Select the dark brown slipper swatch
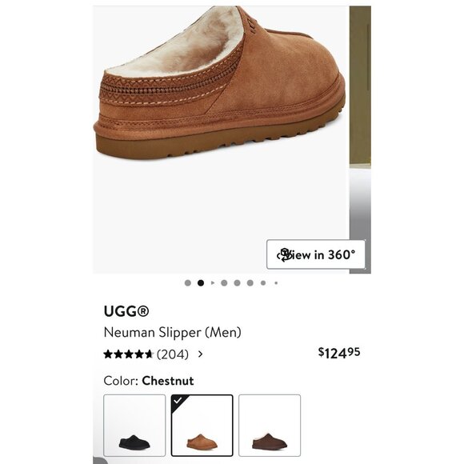Viewport: 464px width, 464px height. 270,426
